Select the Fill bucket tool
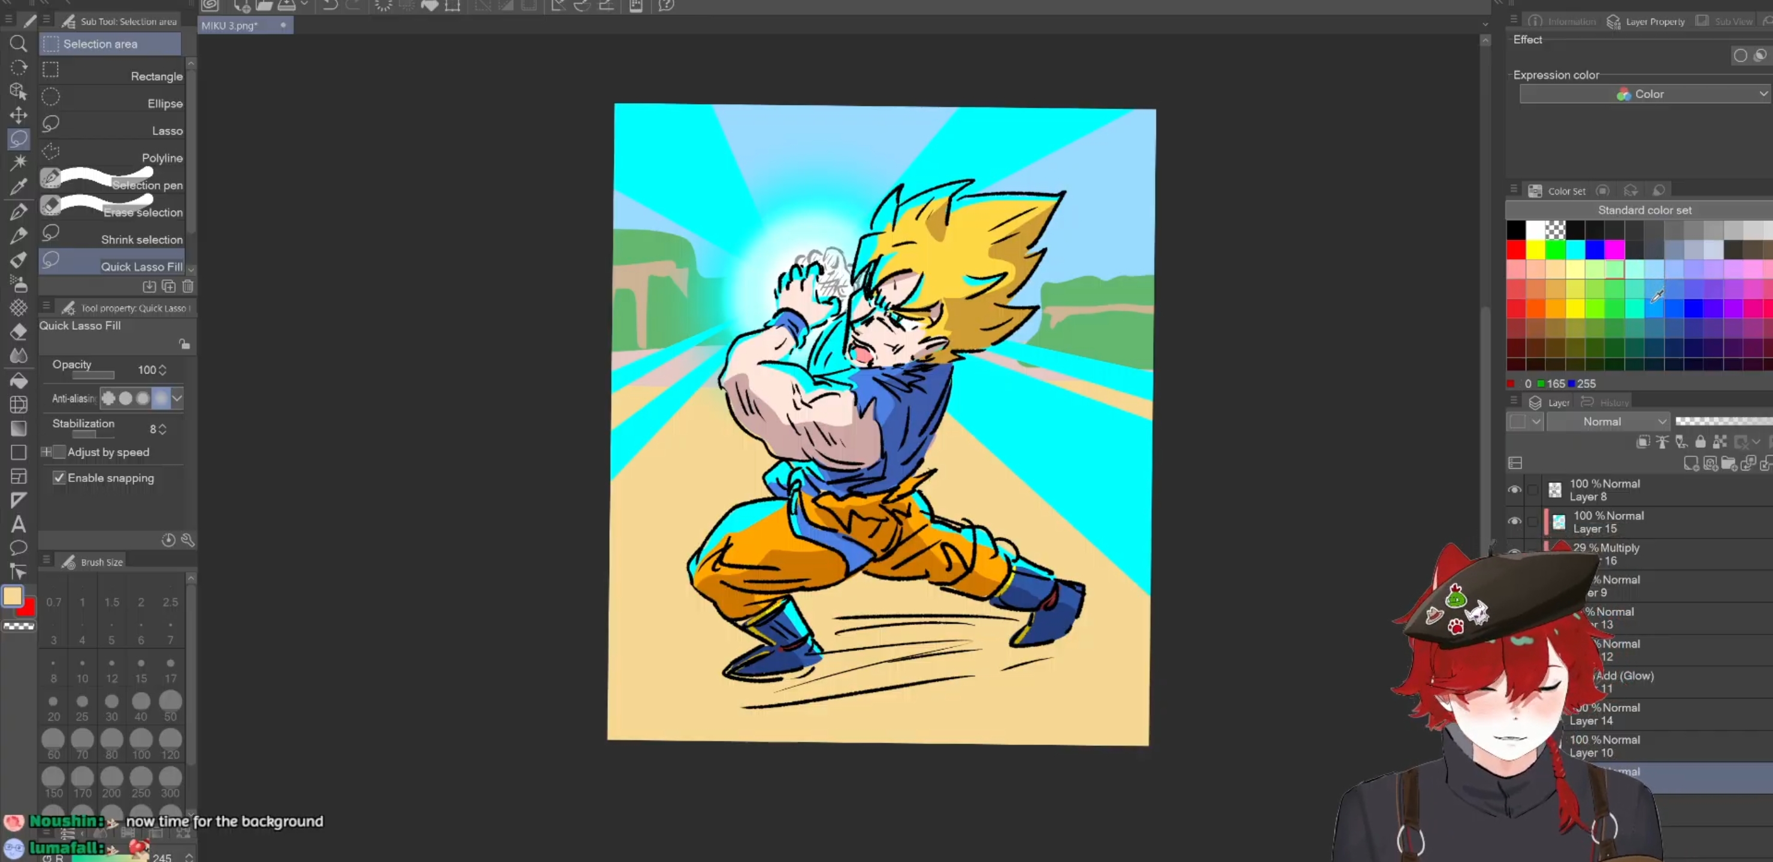This screenshot has height=862, width=1773. (19, 381)
